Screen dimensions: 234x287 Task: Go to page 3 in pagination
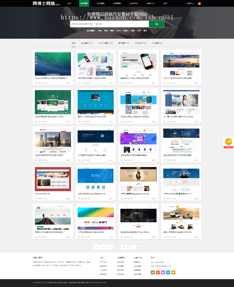coord(103,247)
